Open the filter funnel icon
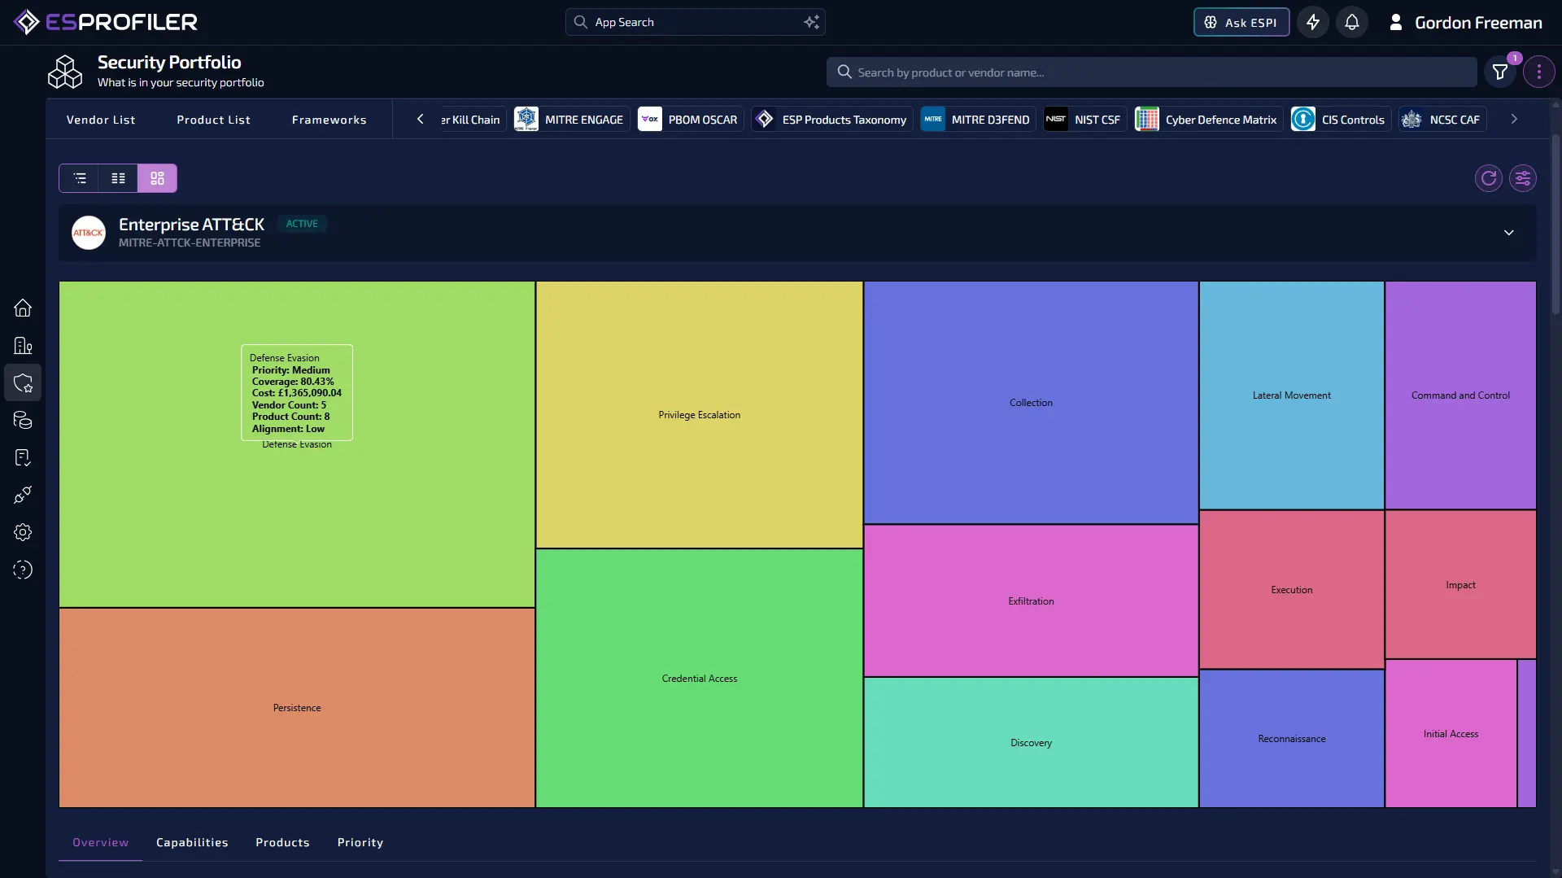The width and height of the screenshot is (1562, 878). (1500, 72)
